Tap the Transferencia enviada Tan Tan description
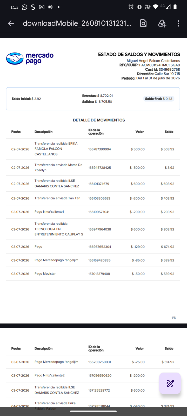The height and width of the screenshot is (416, 187). coord(57,198)
